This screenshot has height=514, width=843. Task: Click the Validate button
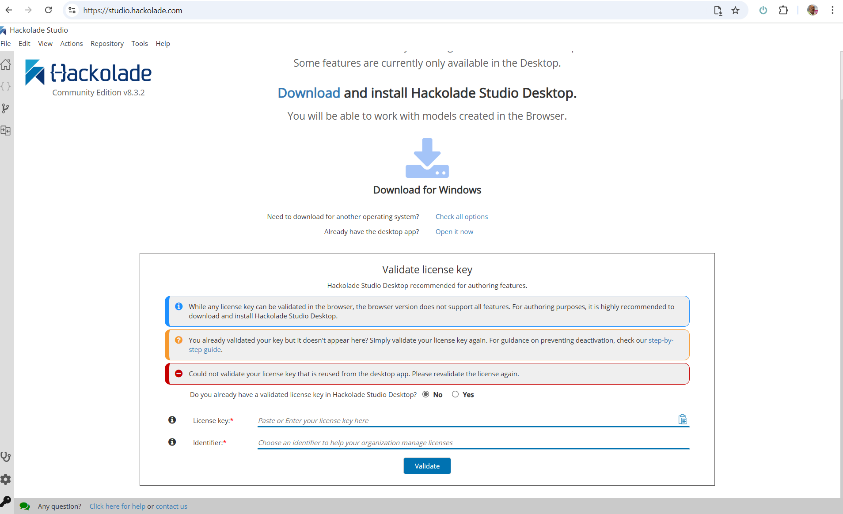pos(427,466)
